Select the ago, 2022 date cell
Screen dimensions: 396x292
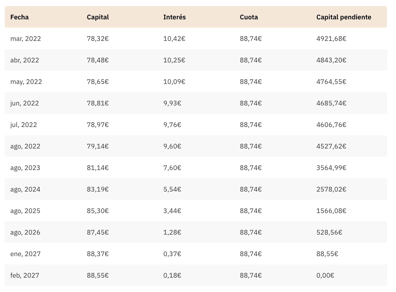tap(25, 146)
